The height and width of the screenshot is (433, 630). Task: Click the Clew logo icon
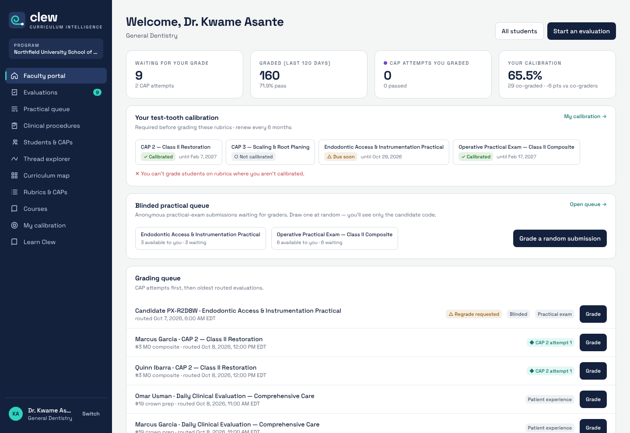(x=17, y=20)
